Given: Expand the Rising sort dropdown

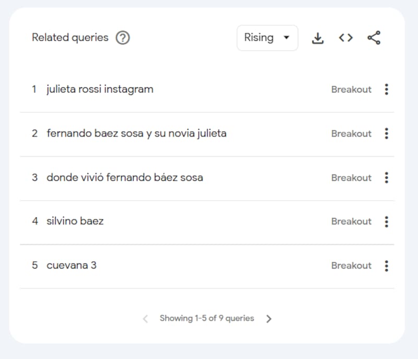Looking at the screenshot, I should [x=267, y=38].
